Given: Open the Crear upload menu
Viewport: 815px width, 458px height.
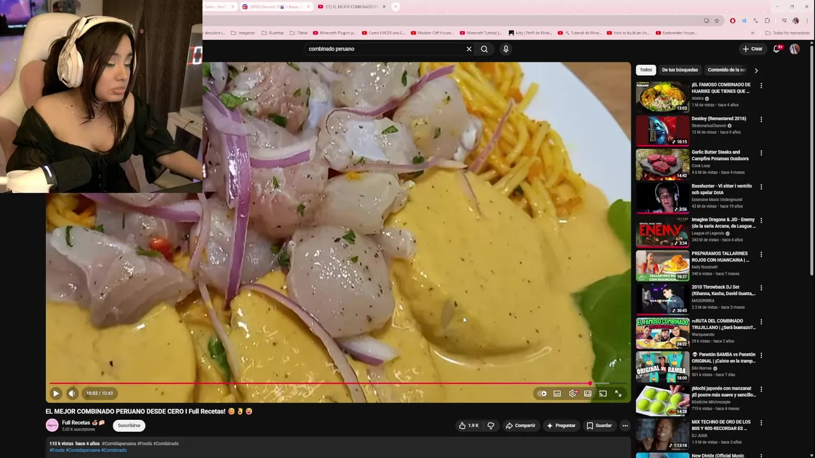Looking at the screenshot, I should pyautogui.click(x=752, y=49).
